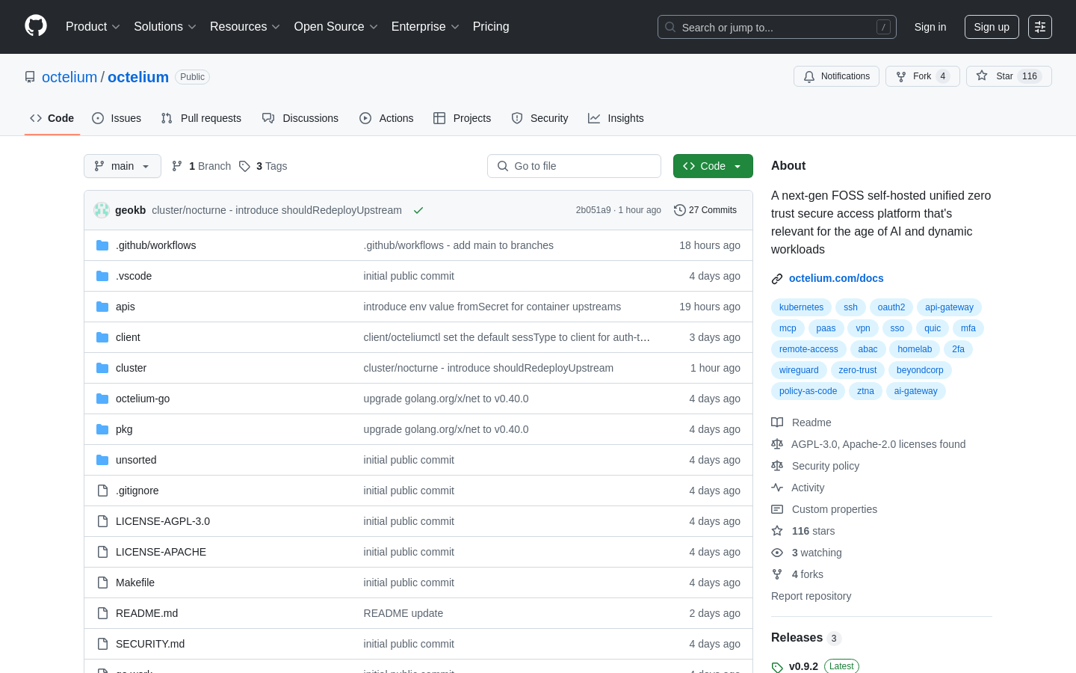This screenshot has width=1076, height=673.
Task: Click the LICENSE-AGPL-3.0 file icon
Action: [102, 521]
